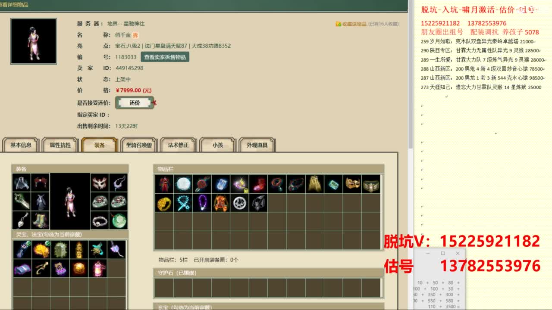Inspect the purple glowing necklace item
The image size is (552, 310).
pos(202,203)
